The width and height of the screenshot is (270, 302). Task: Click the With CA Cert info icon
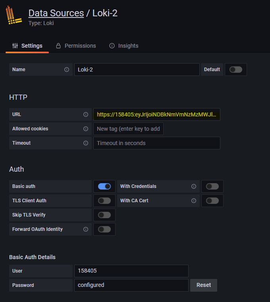click(194, 201)
